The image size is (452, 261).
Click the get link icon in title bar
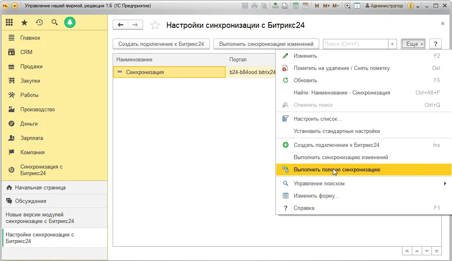275,6
